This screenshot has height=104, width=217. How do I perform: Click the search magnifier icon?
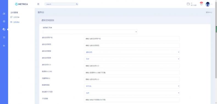77,4
